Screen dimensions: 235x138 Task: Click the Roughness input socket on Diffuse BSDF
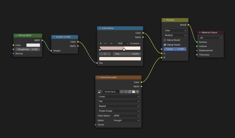click(13, 49)
